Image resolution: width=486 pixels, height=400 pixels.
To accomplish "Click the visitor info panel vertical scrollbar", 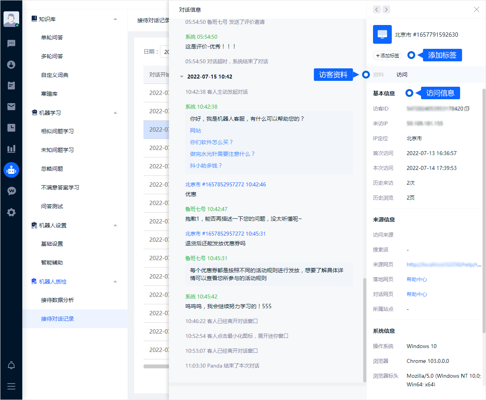I will click(484, 211).
